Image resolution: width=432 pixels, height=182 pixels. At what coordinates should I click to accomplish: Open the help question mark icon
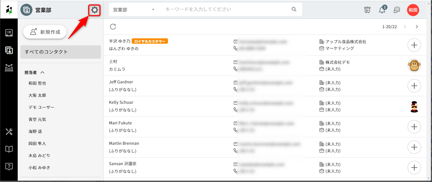click(9, 166)
